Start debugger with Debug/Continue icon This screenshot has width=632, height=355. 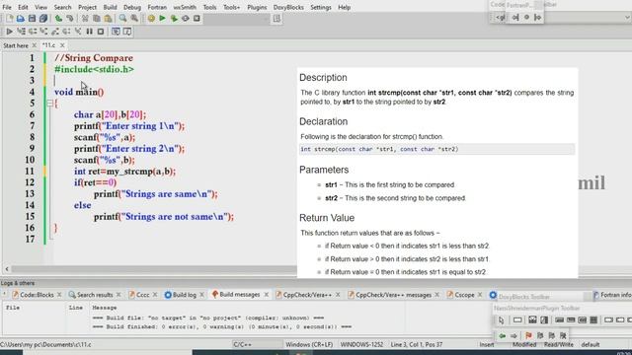[x=9, y=32]
